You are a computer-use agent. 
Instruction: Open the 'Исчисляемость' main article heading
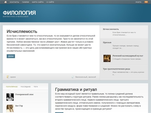[x=22, y=31]
